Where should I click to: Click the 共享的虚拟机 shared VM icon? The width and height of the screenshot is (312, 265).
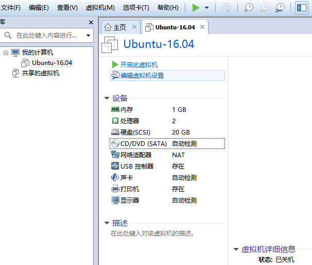(15, 73)
